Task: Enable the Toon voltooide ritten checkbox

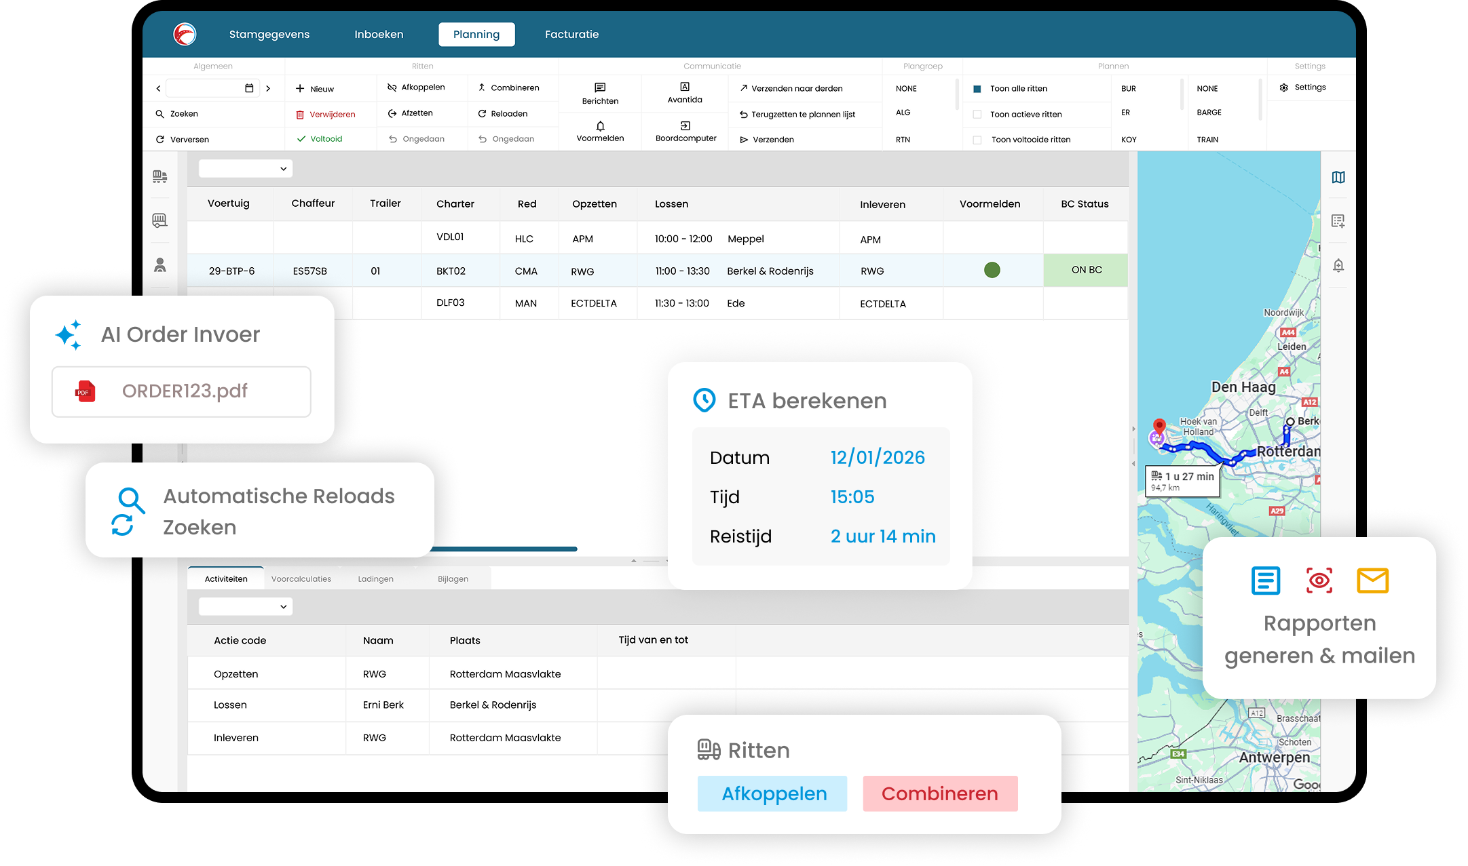Action: (977, 140)
